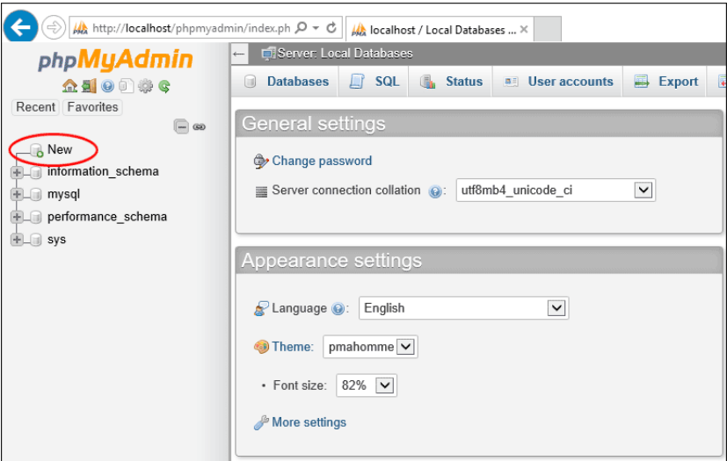Image resolution: width=727 pixels, height=461 pixels.
Task: Open phpMyAdmin documentation question-mark icon
Action: point(107,86)
